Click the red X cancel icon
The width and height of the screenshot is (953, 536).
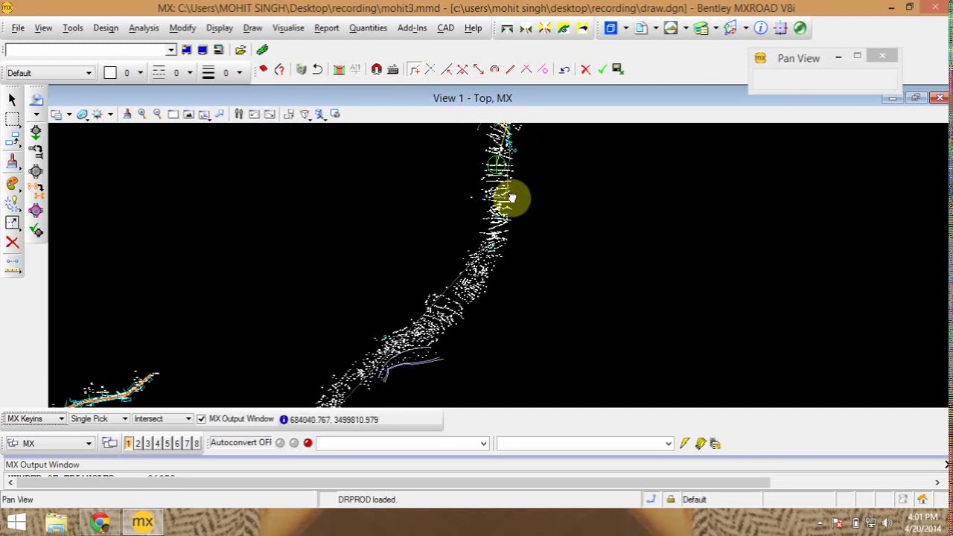[x=586, y=69]
